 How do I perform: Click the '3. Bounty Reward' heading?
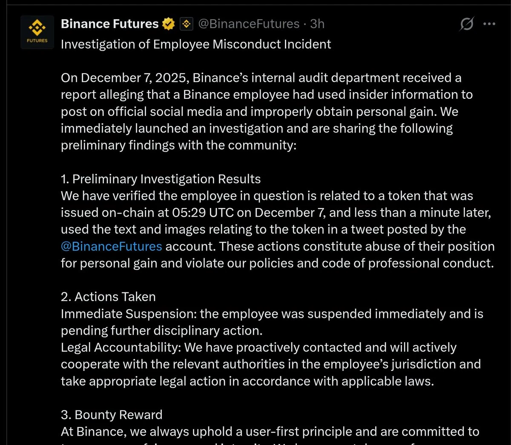pyautogui.click(x=112, y=415)
